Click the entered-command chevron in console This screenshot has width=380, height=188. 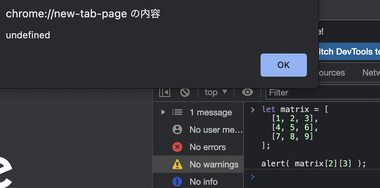(x=253, y=110)
